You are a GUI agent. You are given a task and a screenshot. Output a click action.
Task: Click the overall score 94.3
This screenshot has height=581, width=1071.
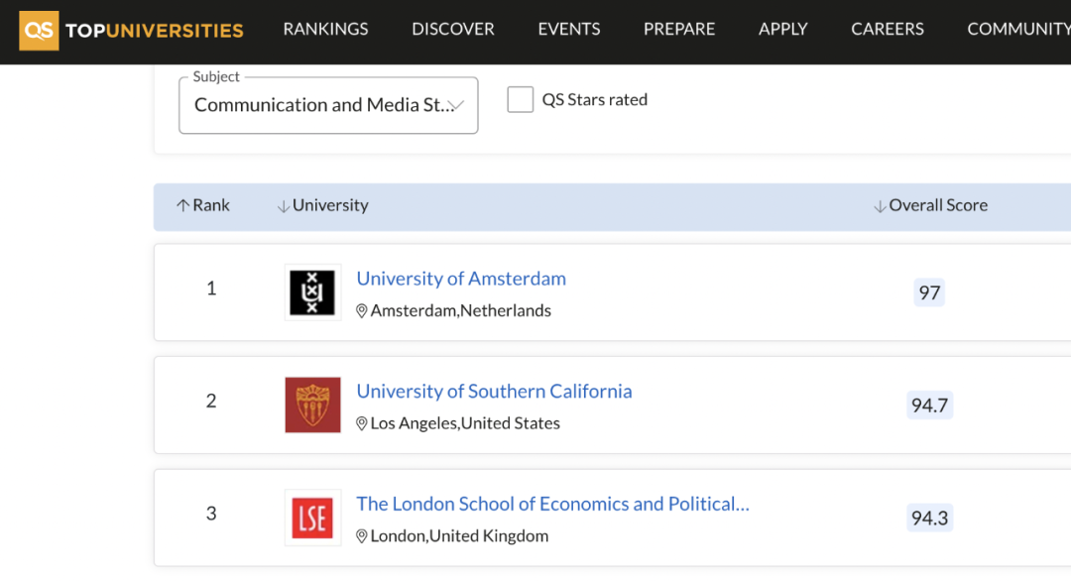click(929, 518)
